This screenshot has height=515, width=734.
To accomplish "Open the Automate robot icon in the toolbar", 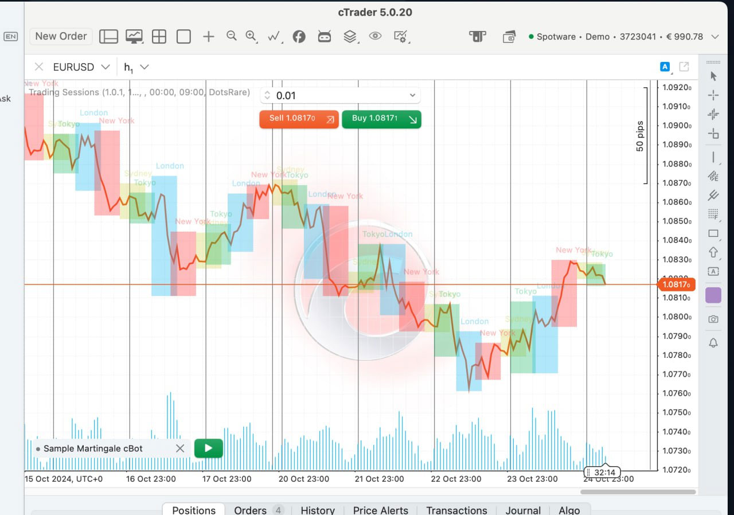I will 324,36.
